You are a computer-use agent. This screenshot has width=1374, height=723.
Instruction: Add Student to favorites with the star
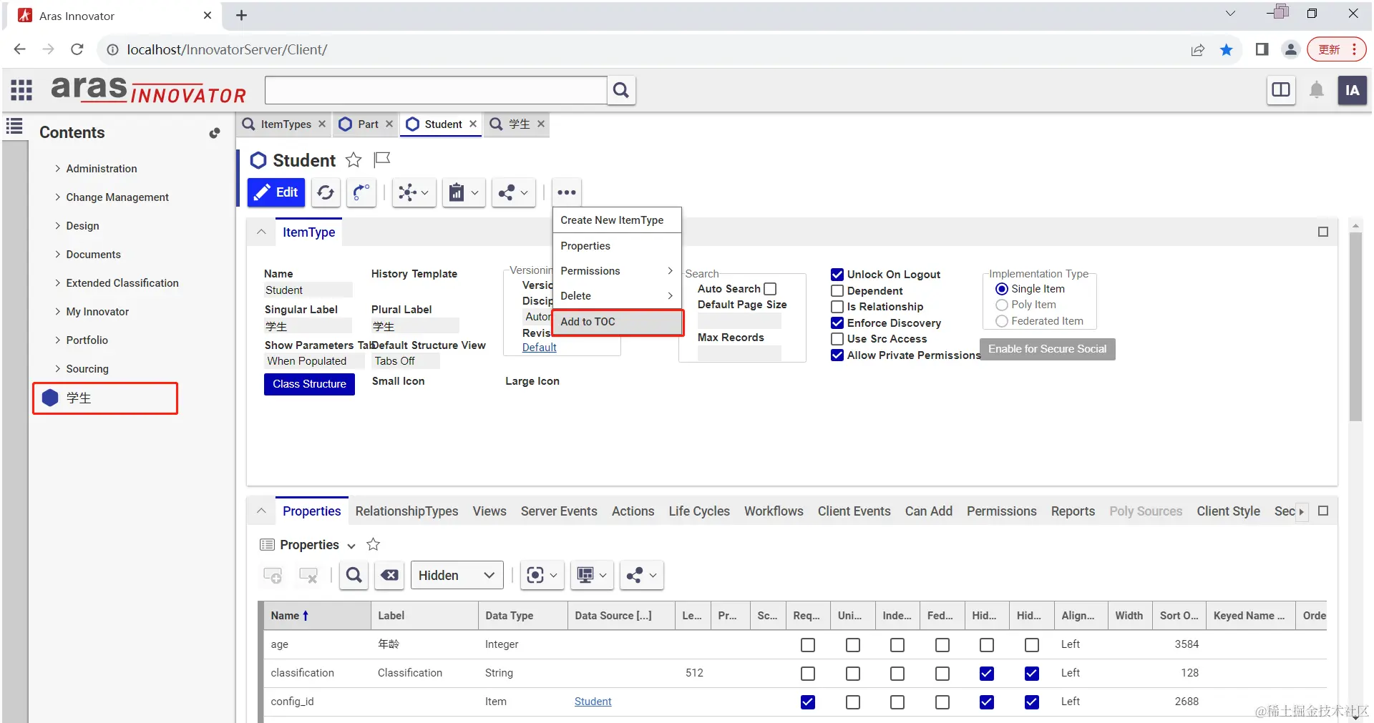click(x=354, y=159)
